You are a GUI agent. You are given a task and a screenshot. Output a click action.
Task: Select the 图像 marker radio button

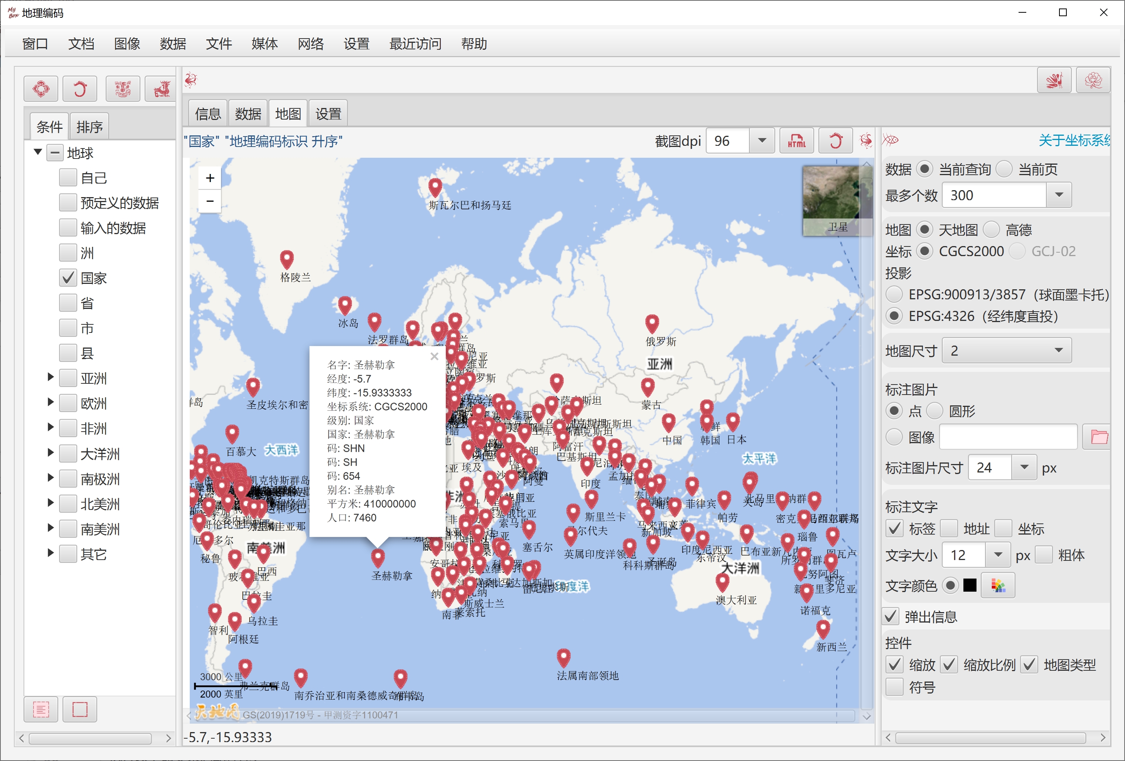pos(894,437)
